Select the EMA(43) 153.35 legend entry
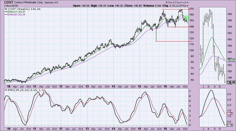The image size is (236, 131). (x=15, y=15)
